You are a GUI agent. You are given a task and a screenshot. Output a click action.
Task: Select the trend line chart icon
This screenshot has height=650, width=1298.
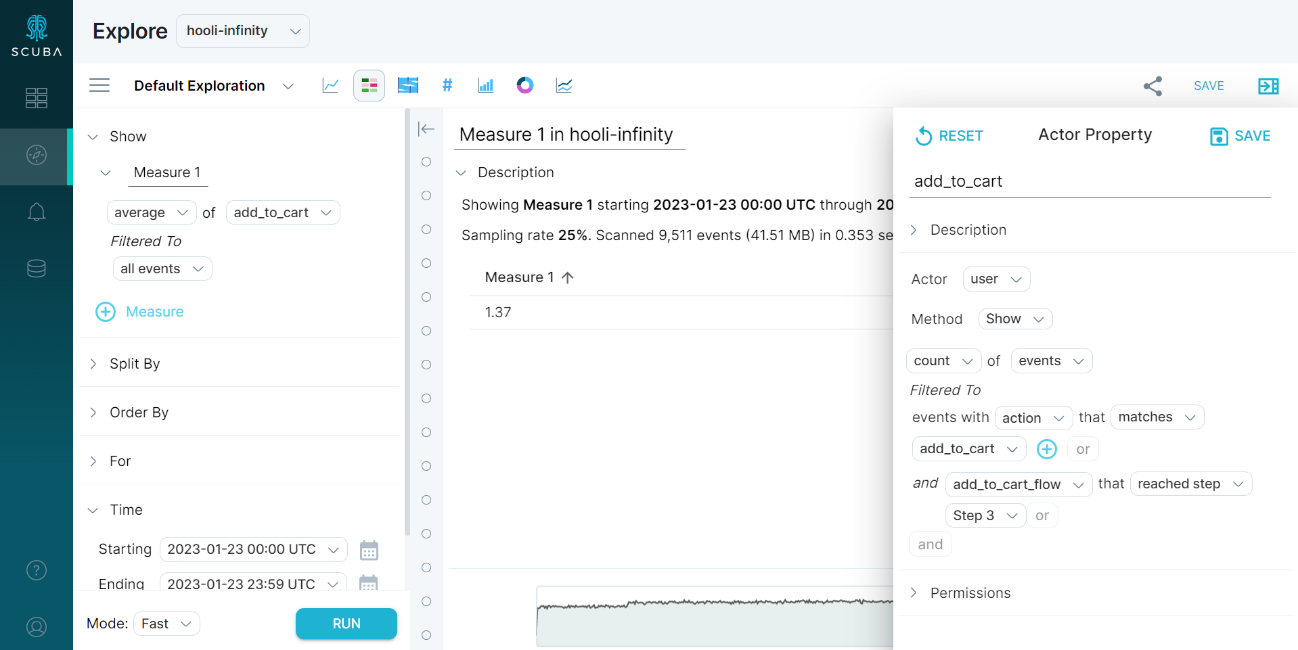(x=564, y=85)
